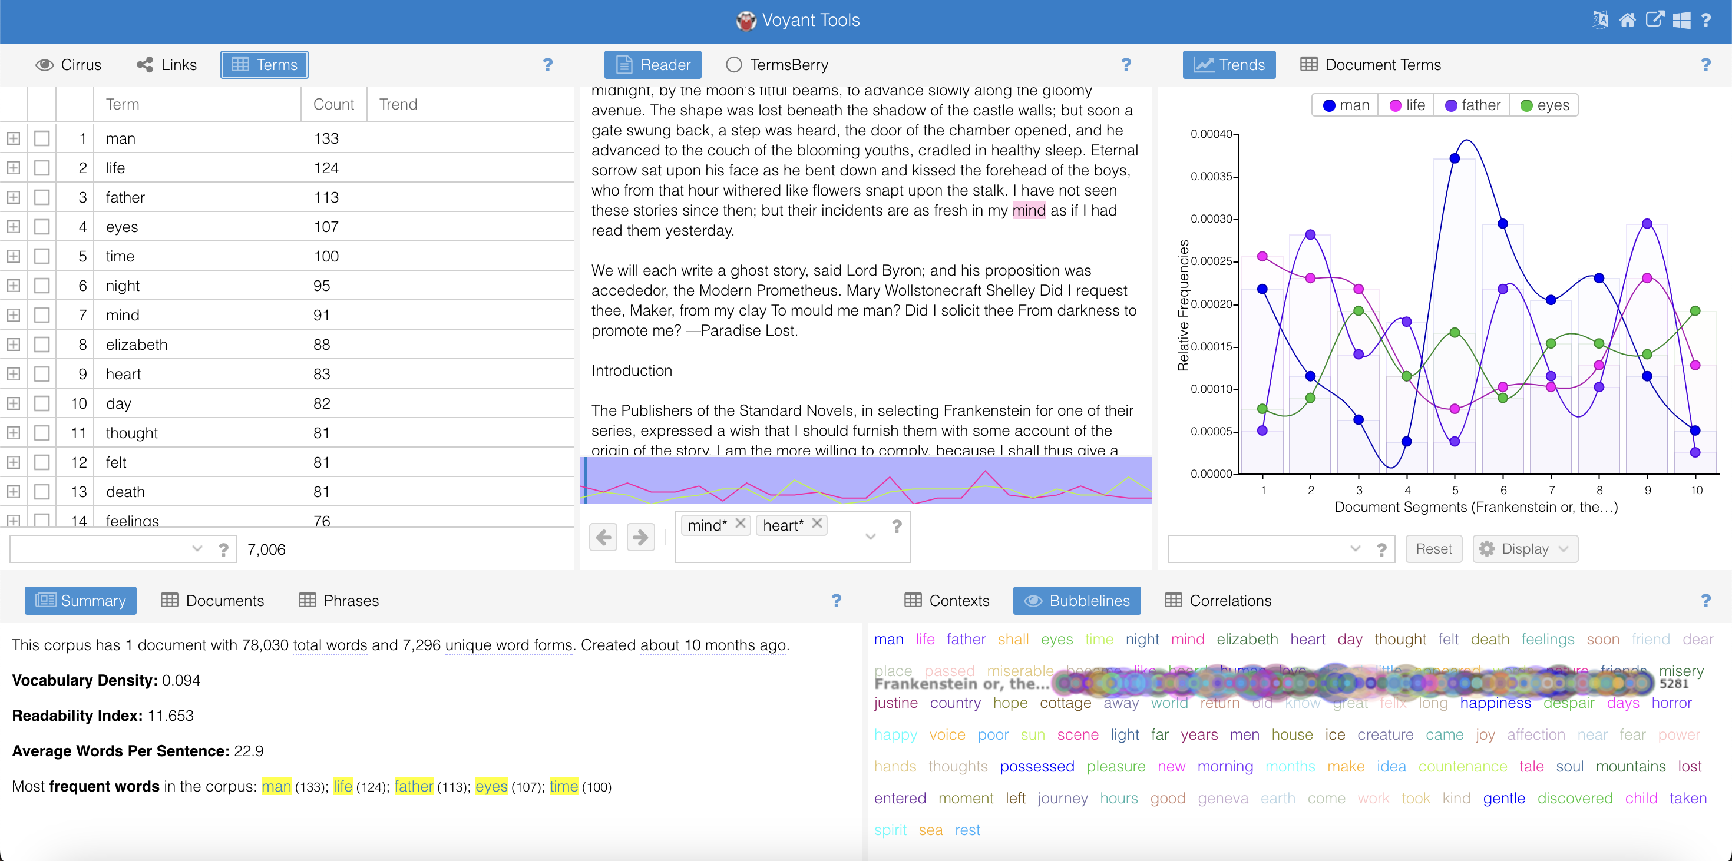The width and height of the screenshot is (1732, 861).
Task: Go to next occurrence with right arrow
Action: 640,537
